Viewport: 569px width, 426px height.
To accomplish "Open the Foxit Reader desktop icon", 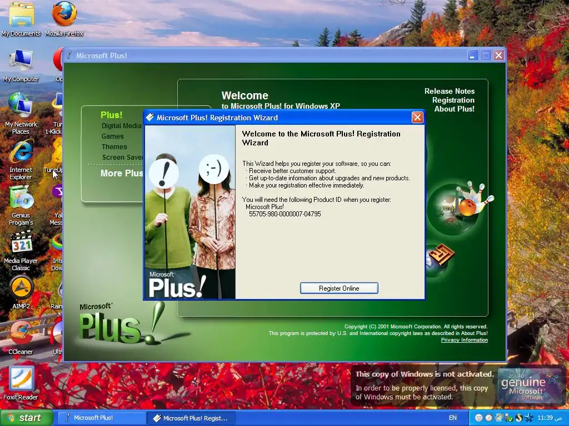I will (x=21, y=383).
